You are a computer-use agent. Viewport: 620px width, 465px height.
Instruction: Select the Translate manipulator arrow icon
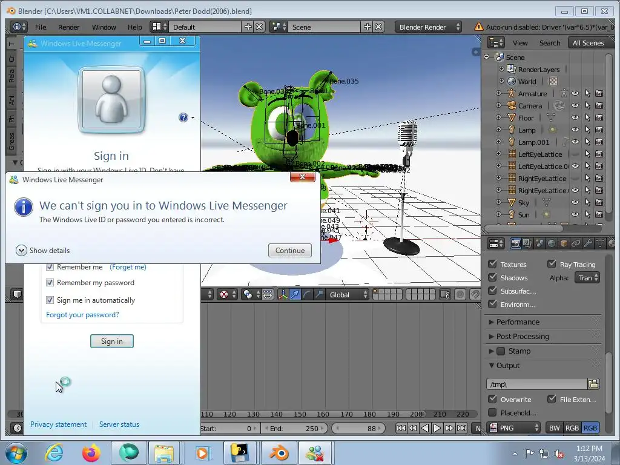coord(295,295)
